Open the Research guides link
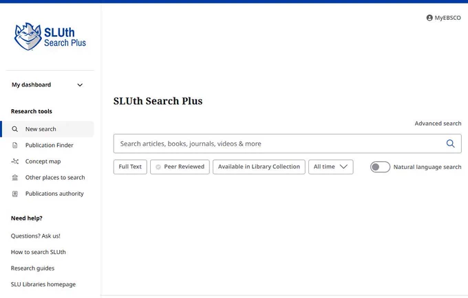Screen dimensions: 468x298 [x=32, y=268]
